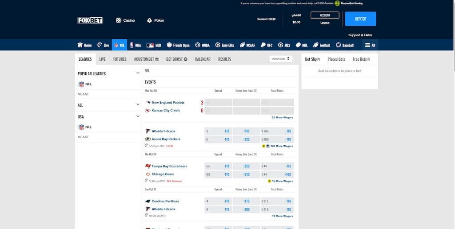Open 15 More Wagers for Buccaneers-Bears
Screen dimensions: 455x229
(282, 181)
